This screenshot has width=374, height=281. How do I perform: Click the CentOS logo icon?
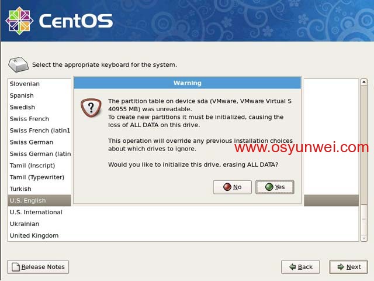click(x=19, y=21)
